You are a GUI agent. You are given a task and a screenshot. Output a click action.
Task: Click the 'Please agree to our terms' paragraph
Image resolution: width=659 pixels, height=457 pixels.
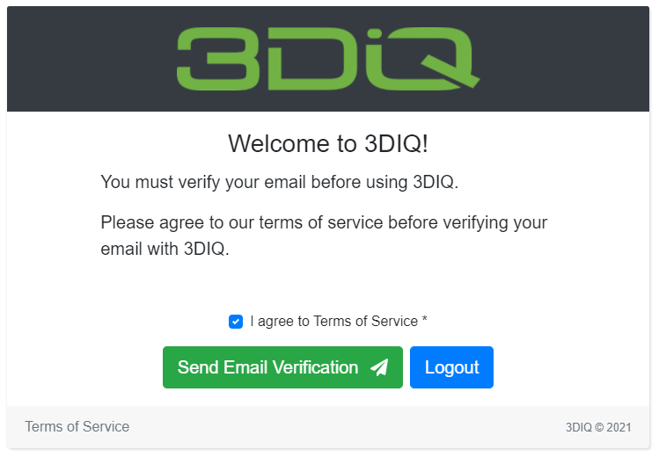tap(324, 236)
